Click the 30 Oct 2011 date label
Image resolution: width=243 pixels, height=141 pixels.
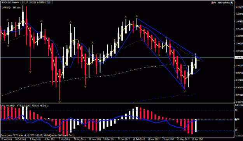(80, 139)
